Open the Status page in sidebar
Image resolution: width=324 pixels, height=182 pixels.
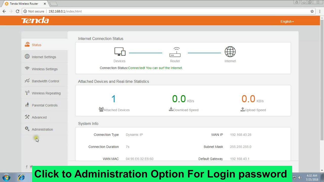44,45
